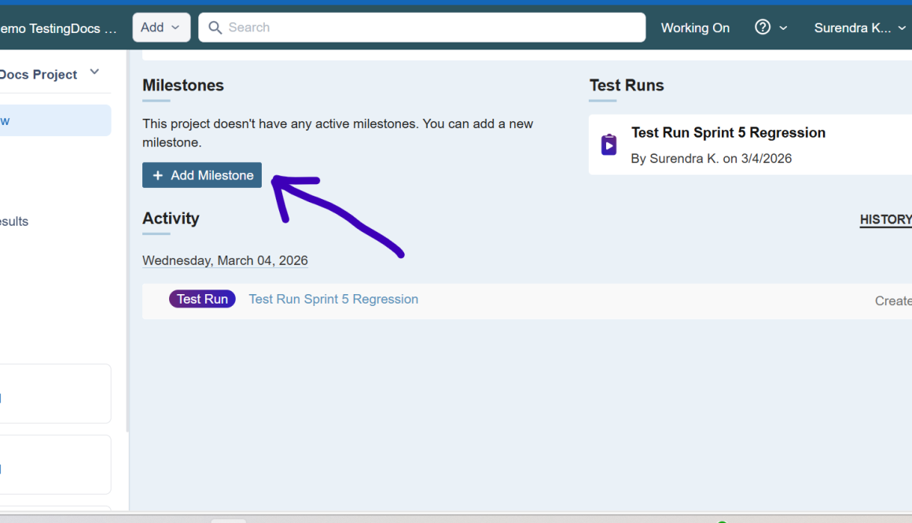Click the Add Milestone button

(x=201, y=175)
